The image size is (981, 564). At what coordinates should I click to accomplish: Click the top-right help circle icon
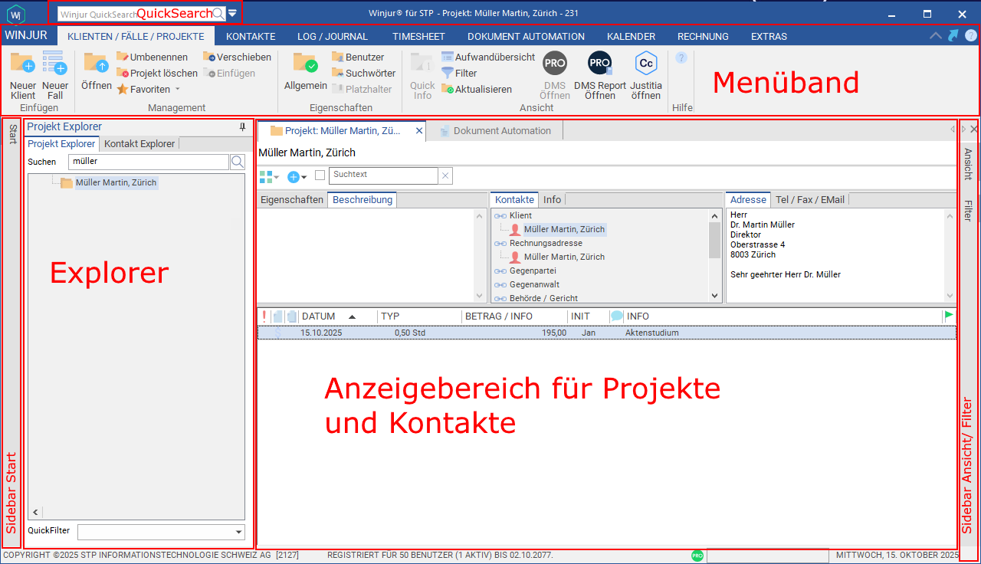(970, 35)
